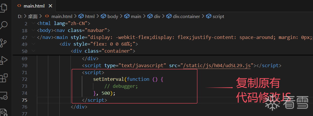Click the lang="zh-CN" attribute text
The height and width of the screenshot is (116, 313).
[x=71, y=24]
